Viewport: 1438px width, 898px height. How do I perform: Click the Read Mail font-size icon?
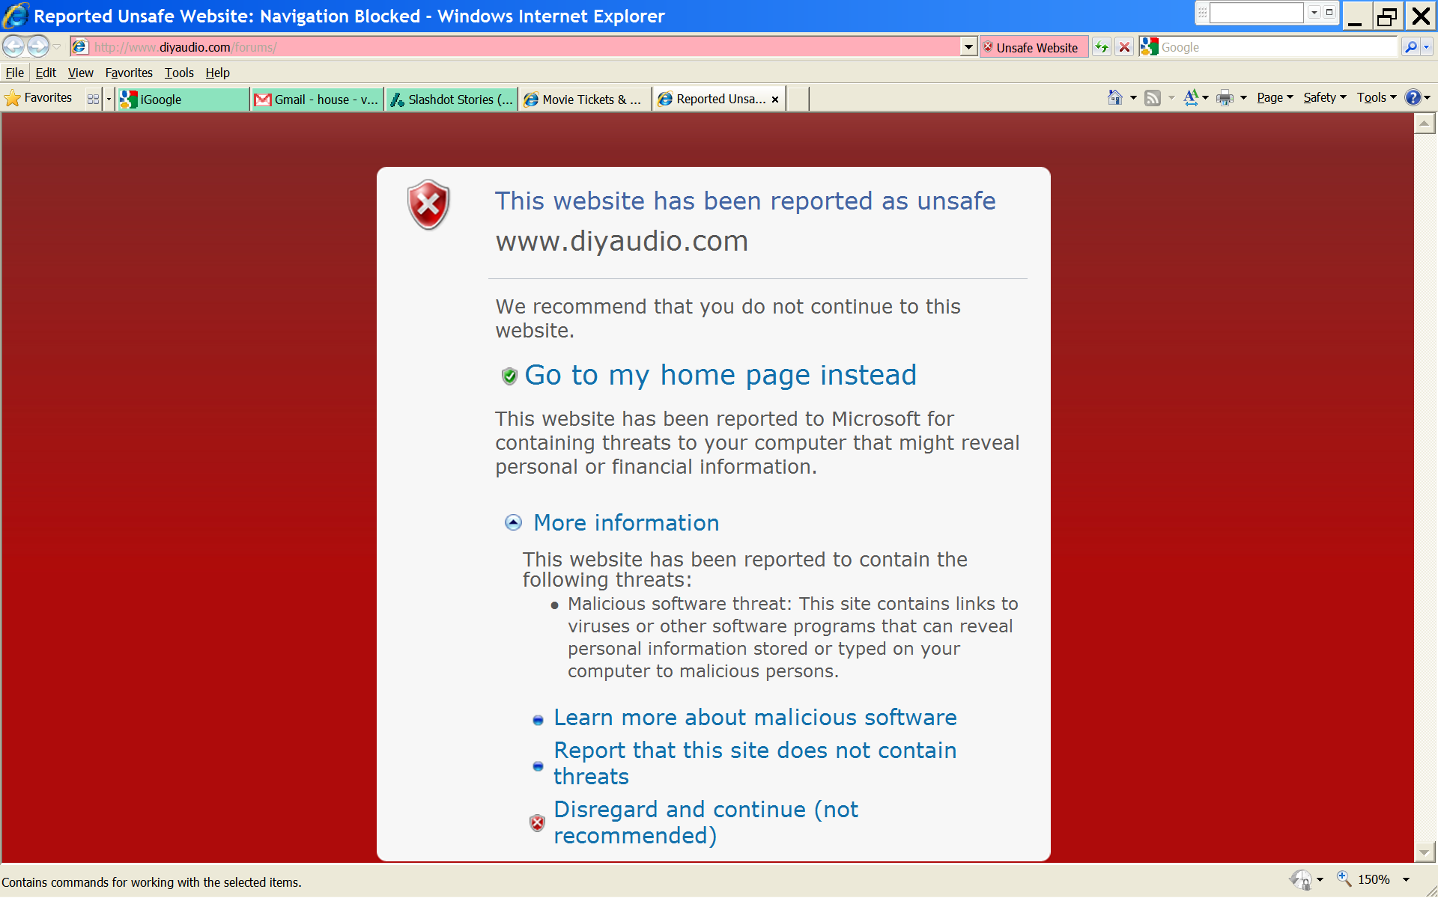pos(1191,97)
